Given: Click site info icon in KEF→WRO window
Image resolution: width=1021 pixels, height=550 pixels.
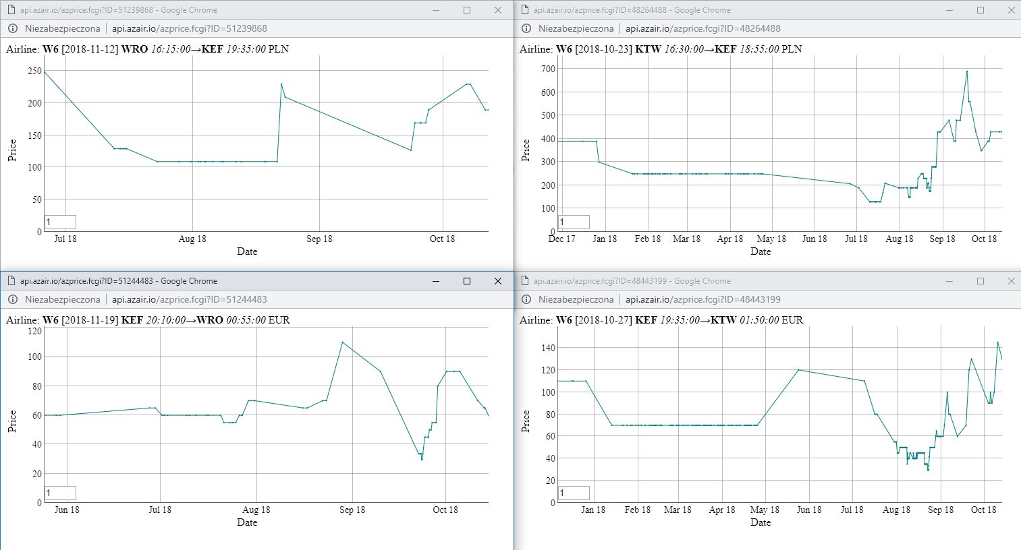Looking at the screenshot, I should tap(13, 299).
